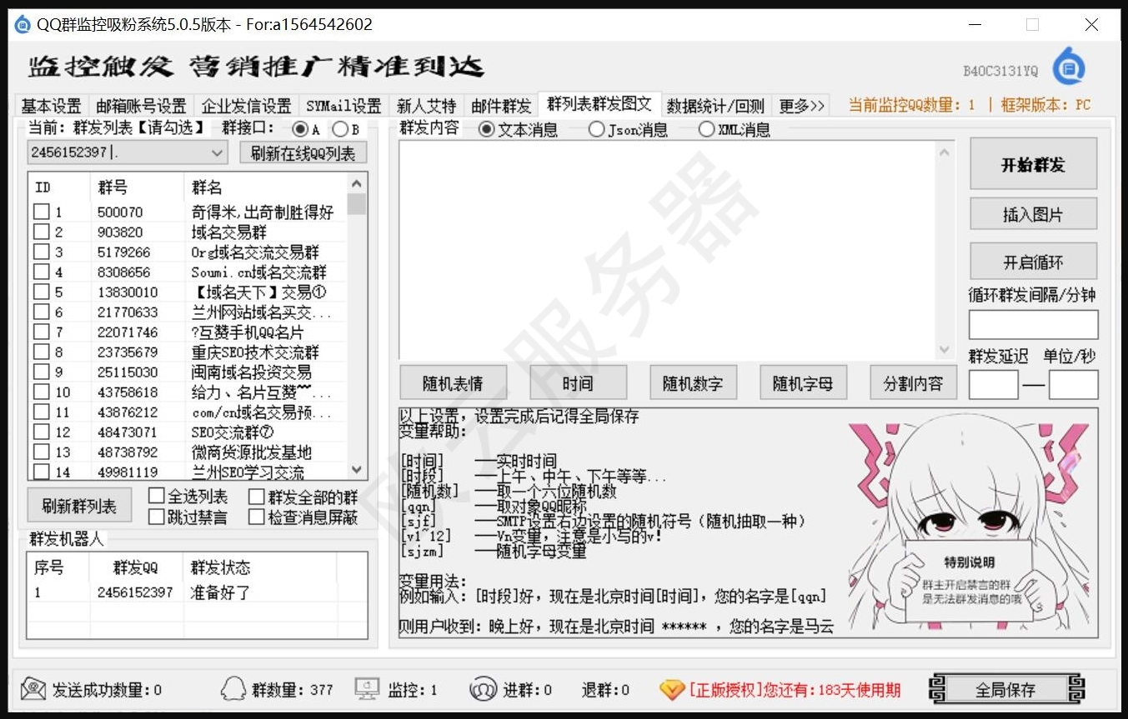Check the row for 微商货源批发基地

pyautogui.click(x=41, y=452)
